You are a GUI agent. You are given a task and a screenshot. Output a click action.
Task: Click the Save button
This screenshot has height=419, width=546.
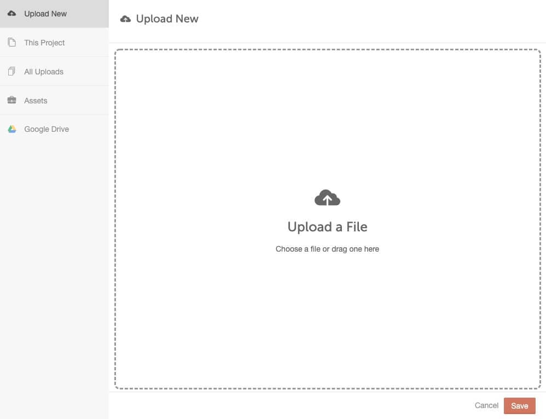(x=519, y=406)
